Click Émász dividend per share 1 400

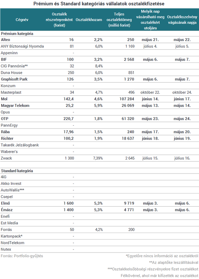[68, 210]
